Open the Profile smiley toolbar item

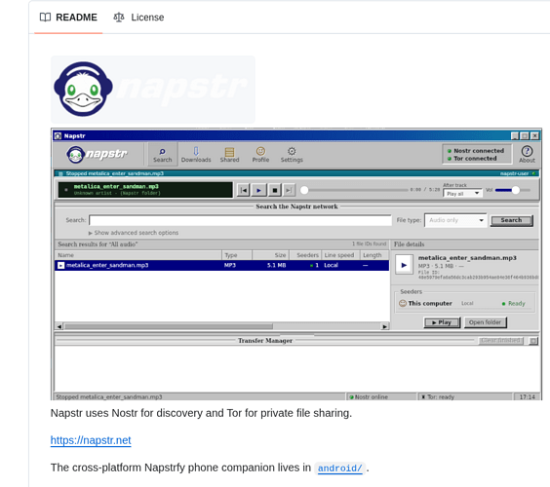[260, 155]
